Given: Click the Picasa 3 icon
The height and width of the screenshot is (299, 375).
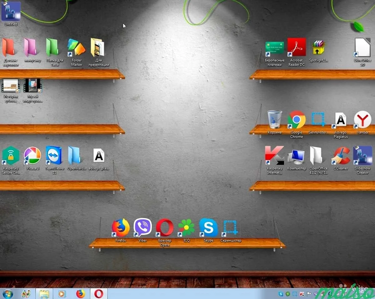Looking at the screenshot, I should (x=32, y=155).
